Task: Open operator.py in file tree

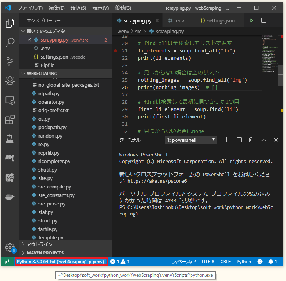Action: pos(65,102)
